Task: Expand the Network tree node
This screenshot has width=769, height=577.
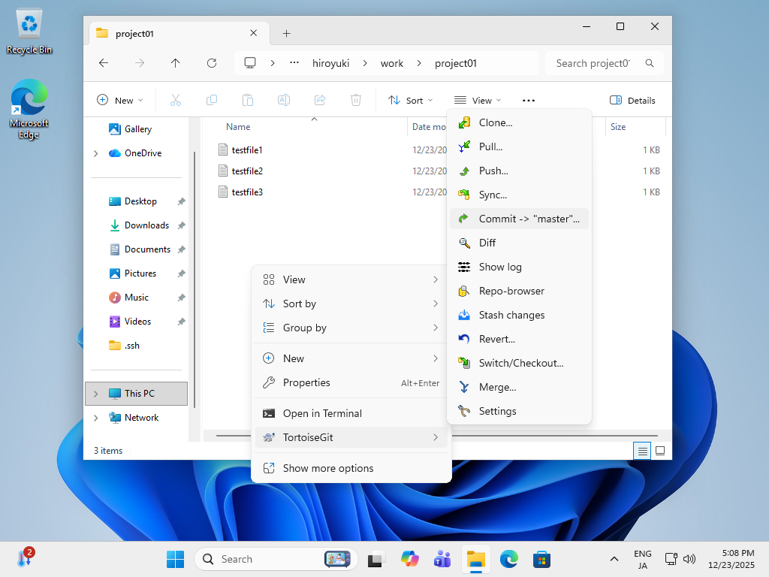Action: (95, 418)
